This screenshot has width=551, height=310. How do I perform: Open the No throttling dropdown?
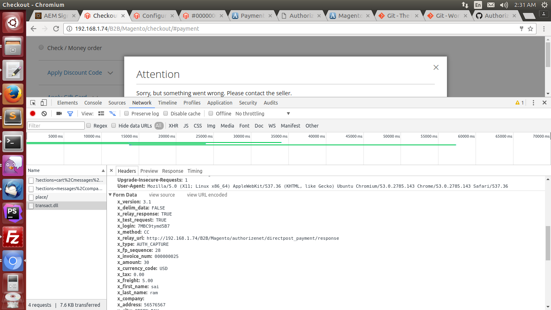[263, 114]
